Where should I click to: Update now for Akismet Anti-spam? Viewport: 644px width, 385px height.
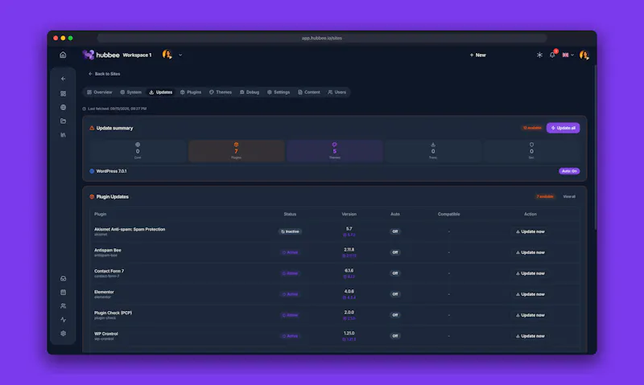[x=530, y=231]
